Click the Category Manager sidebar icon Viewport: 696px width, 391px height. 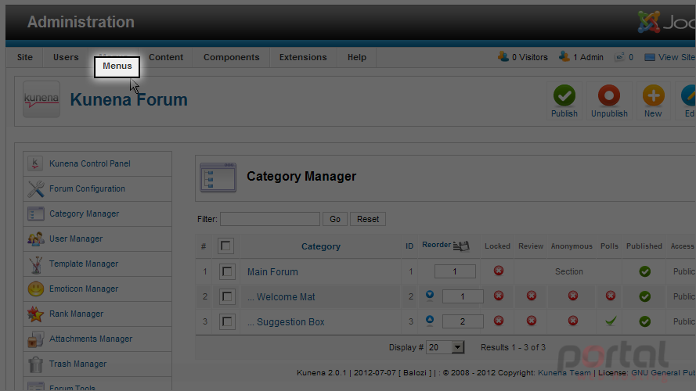35,213
